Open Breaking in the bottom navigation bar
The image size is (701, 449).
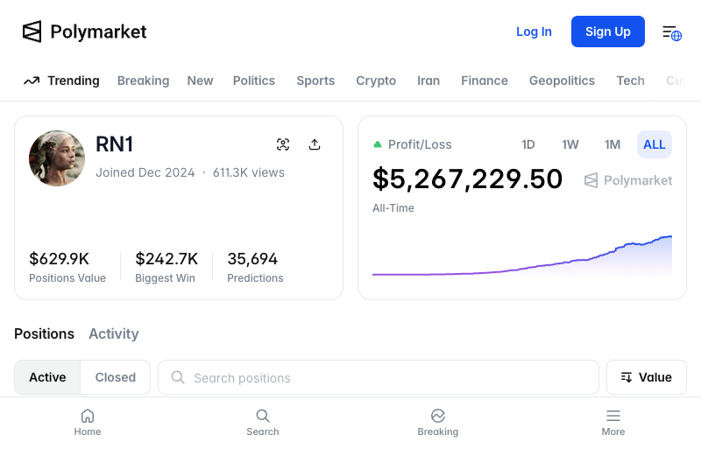click(438, 422)
